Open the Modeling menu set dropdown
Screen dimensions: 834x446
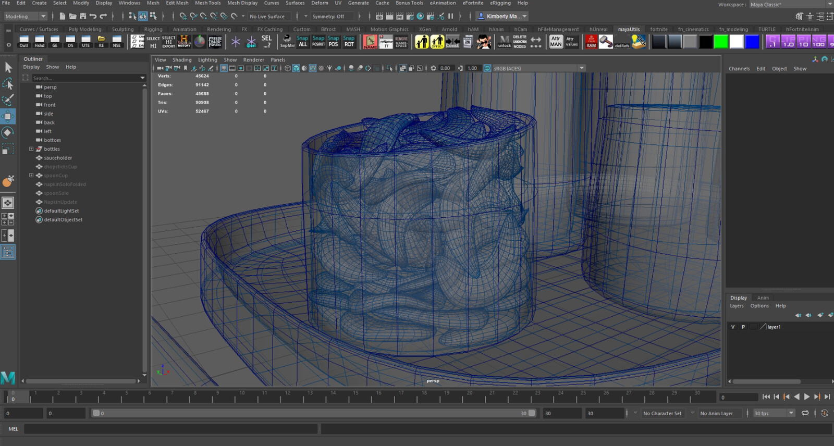25,17
